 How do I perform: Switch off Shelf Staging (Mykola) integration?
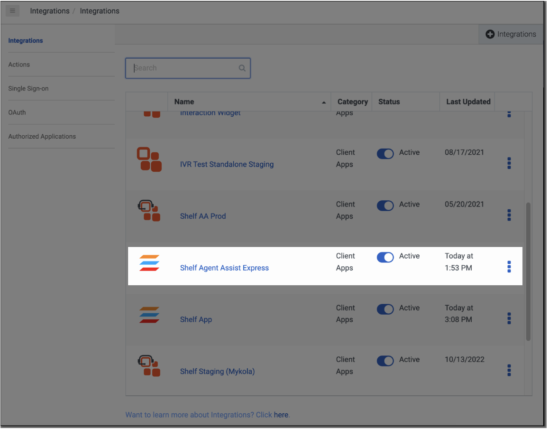[x=385, y=361]
